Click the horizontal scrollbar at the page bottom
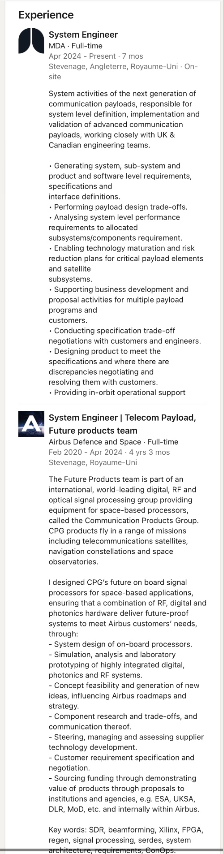 point(111,850)
